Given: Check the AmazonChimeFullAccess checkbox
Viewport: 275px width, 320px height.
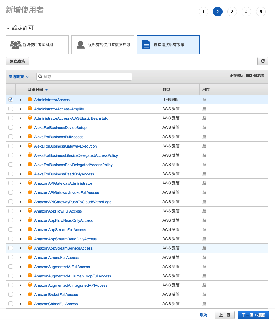Looking at the screenshot, I should pos(11,304).
